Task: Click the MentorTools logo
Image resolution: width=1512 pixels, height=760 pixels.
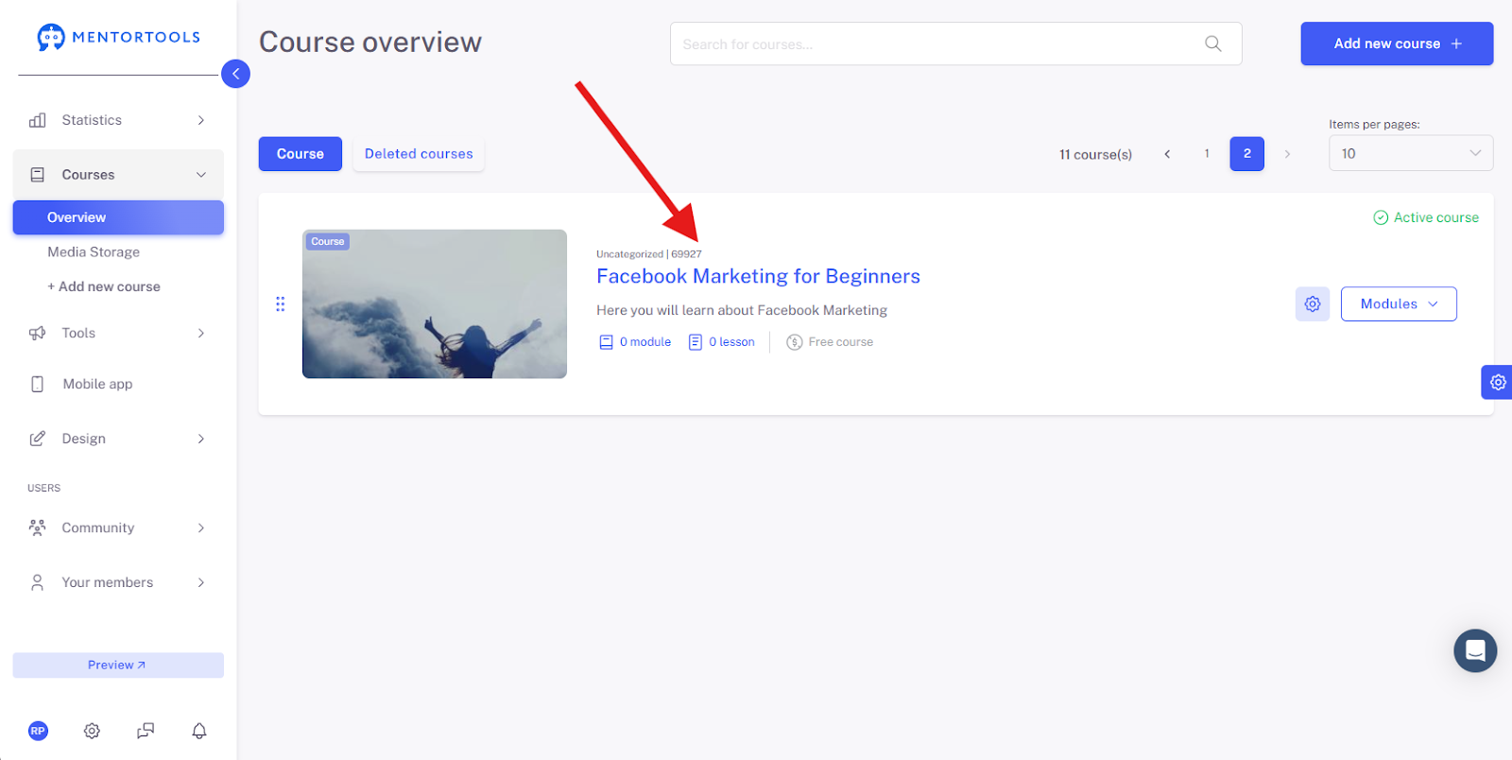Action: (118, 37)
